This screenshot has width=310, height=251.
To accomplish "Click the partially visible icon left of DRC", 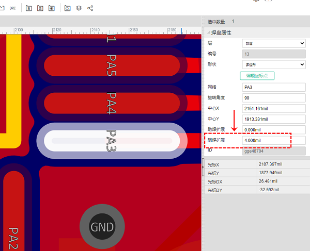I will click(2, 8).
